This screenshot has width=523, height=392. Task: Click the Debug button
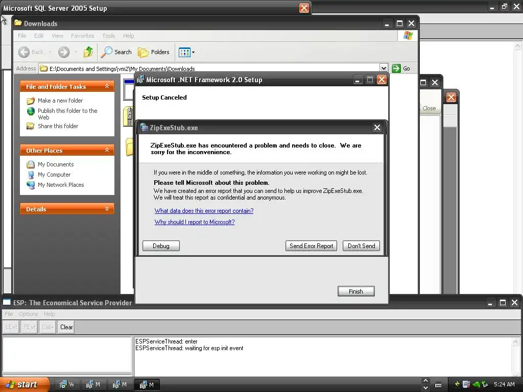click(161, 246)
